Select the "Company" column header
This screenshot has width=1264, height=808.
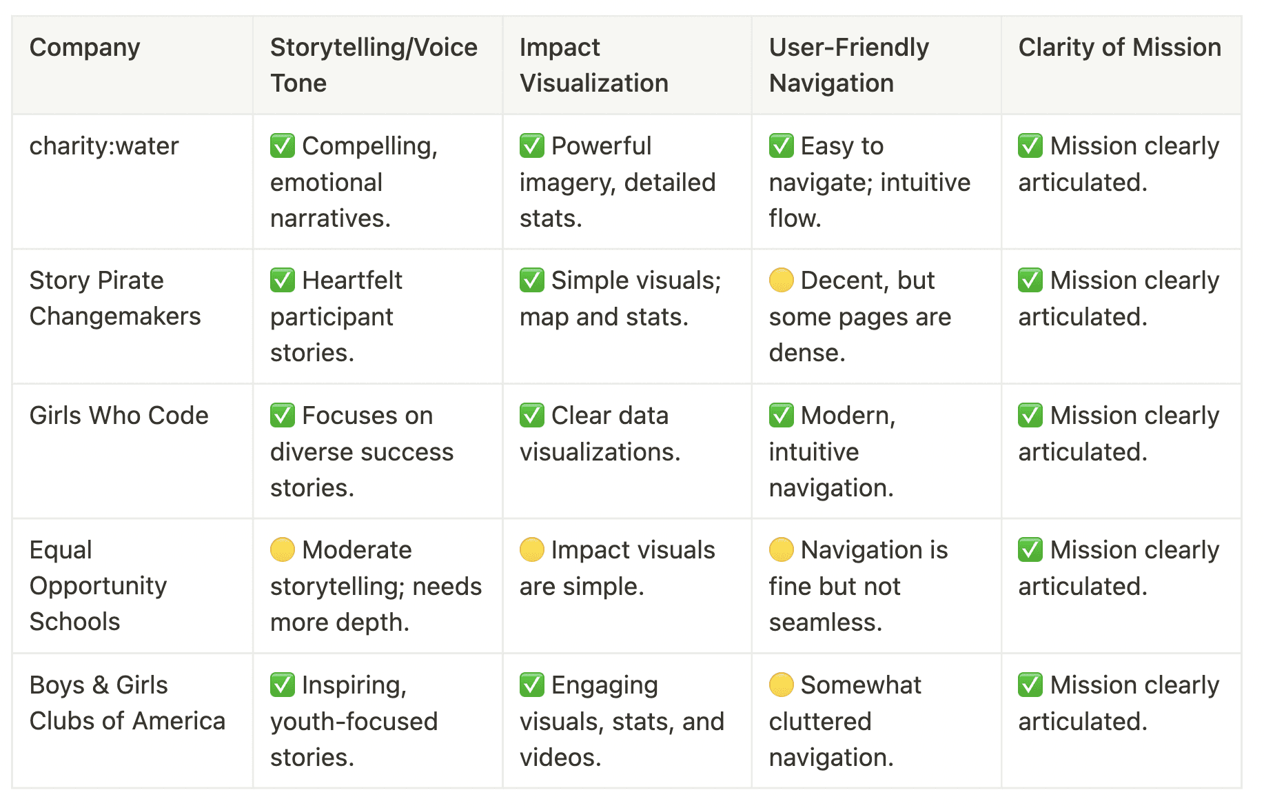click(85, 48)
